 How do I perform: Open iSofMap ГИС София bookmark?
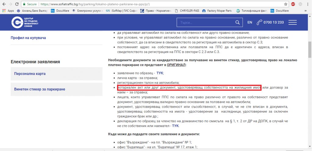tap(122, 11)
